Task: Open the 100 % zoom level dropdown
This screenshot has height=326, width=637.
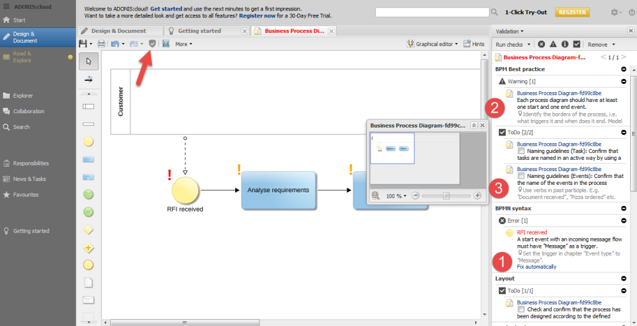Action: click(x=396, y=196)
